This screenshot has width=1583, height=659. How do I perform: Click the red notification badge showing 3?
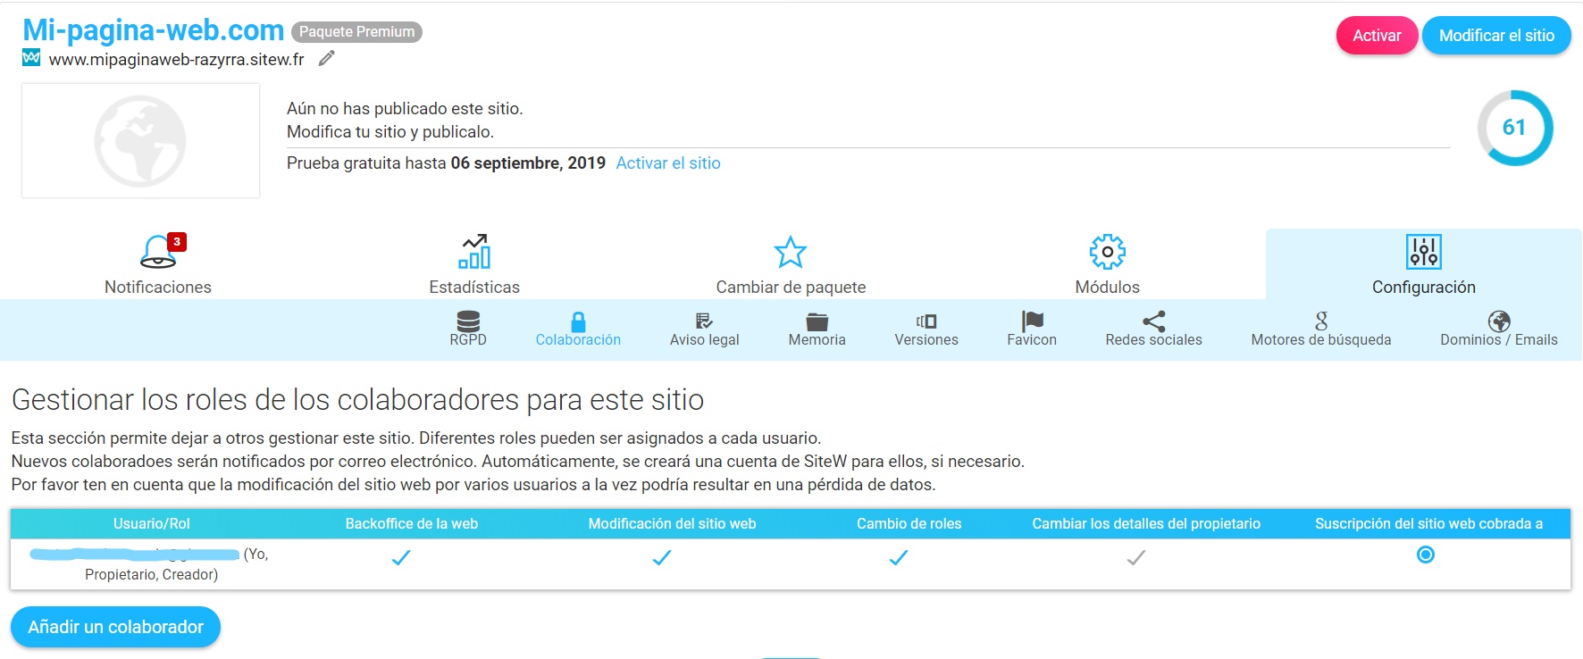[177, 242]
